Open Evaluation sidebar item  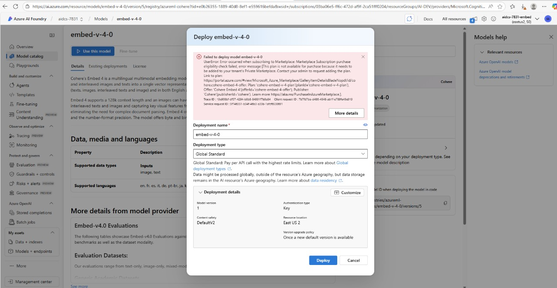[x=26, y=165]
